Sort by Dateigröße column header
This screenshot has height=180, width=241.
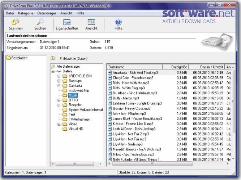pyautogui.click(x=176, y=67)
